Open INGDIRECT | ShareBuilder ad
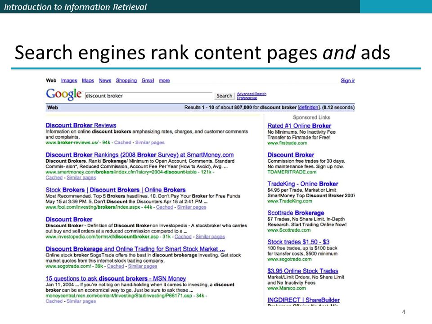Screen dimensions: 432x324 tap(304, 300)
